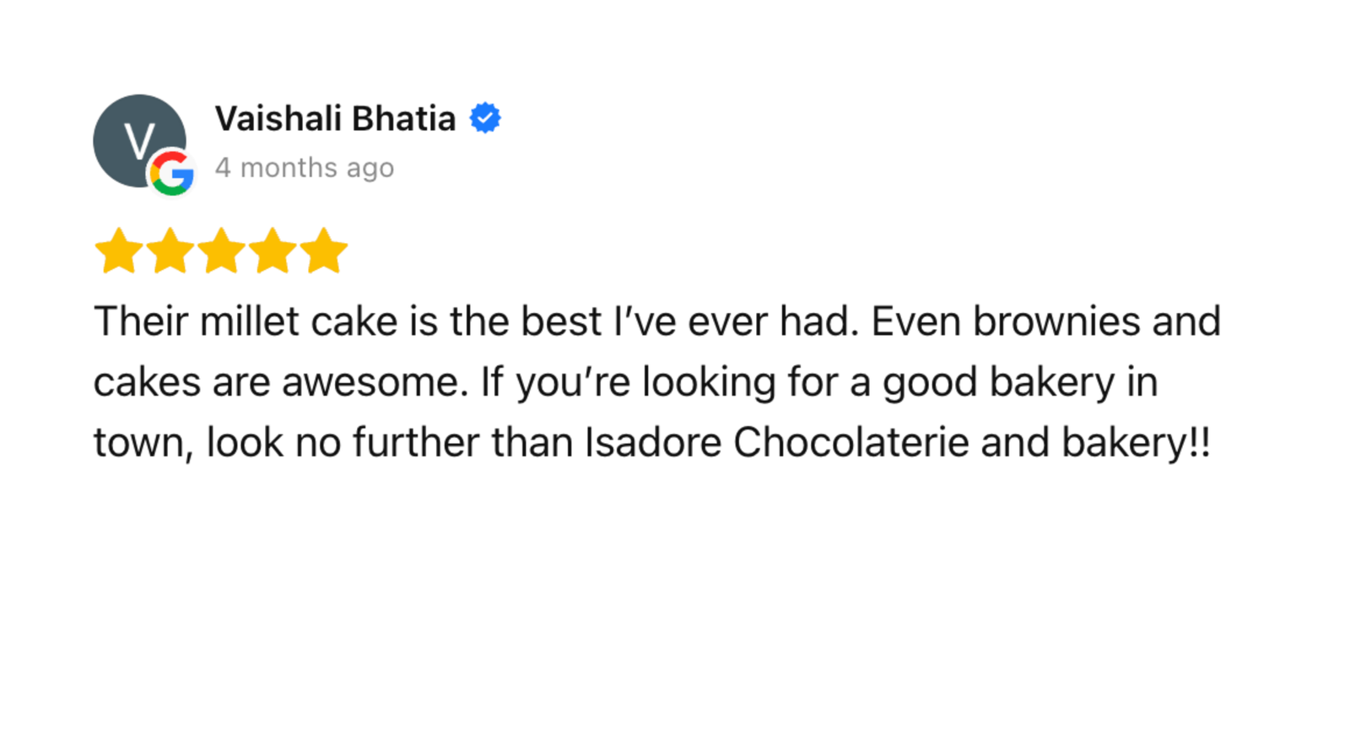Click the '4 months ago' timestamp

[x=305, y=168]
